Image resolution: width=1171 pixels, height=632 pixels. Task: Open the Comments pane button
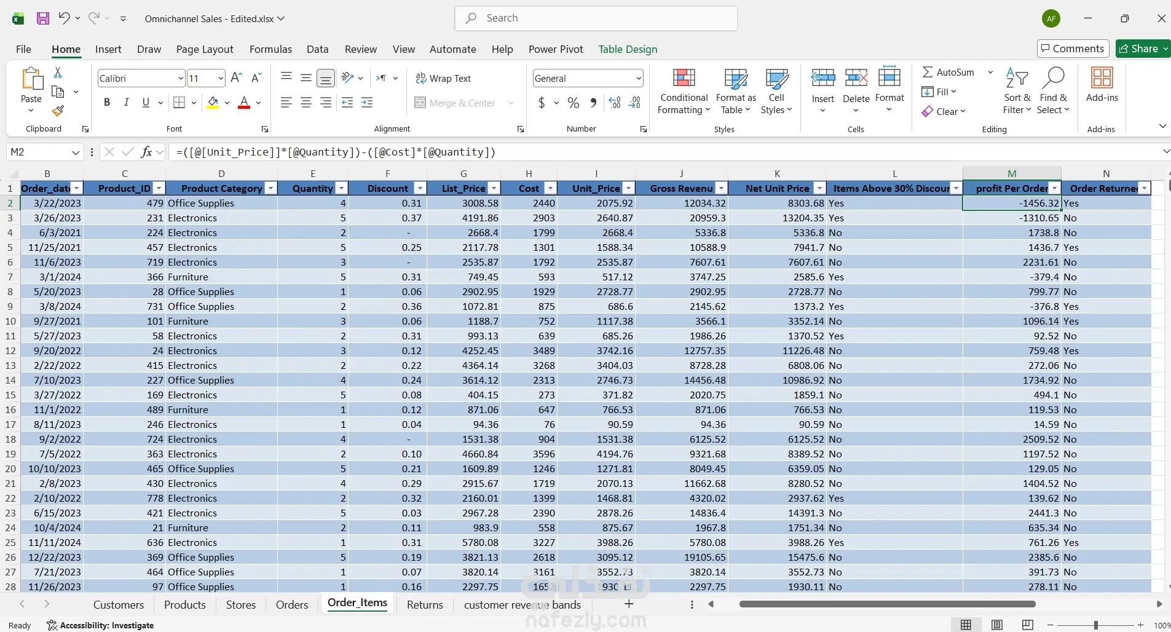[1073, 49]
